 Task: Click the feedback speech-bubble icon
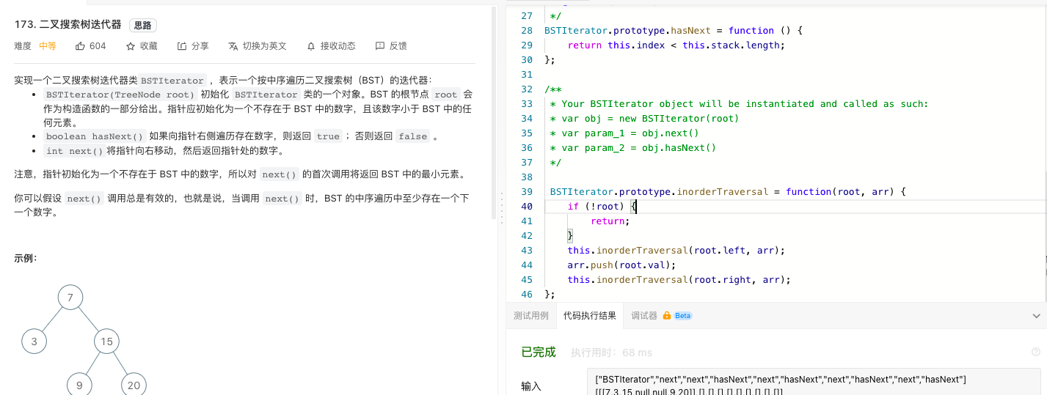tap(379, 46)
